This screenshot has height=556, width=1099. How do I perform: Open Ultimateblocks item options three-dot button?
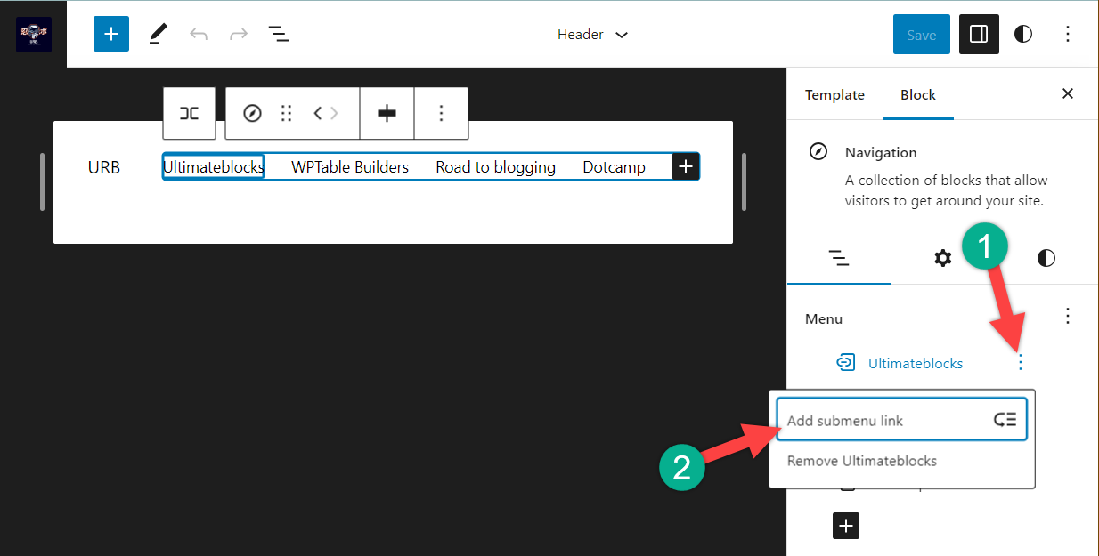click(1021, 363)
